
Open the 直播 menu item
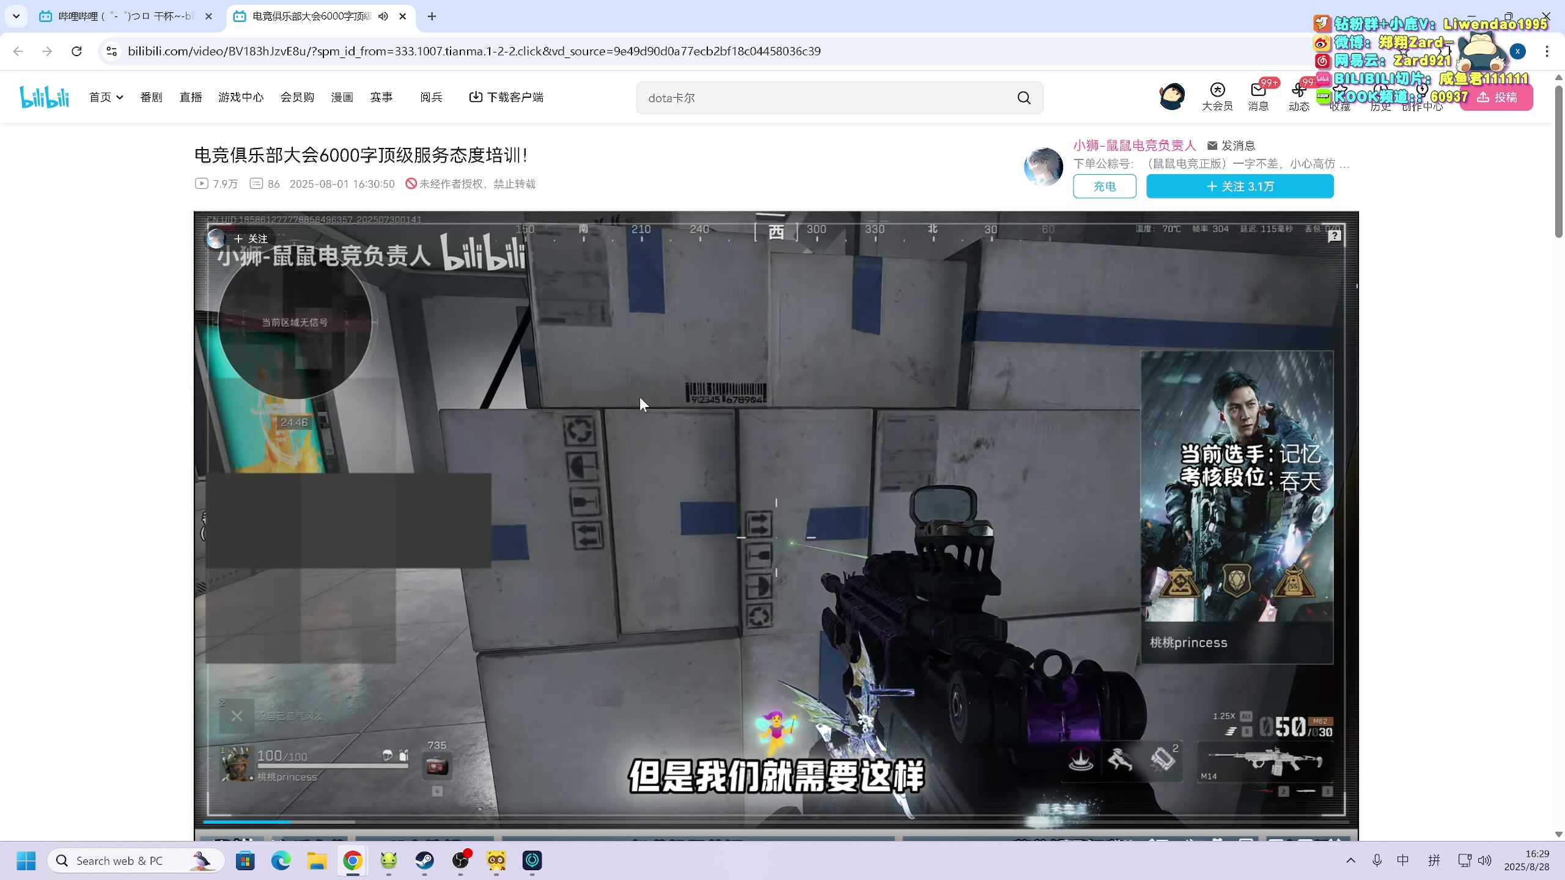pos(191,97)
